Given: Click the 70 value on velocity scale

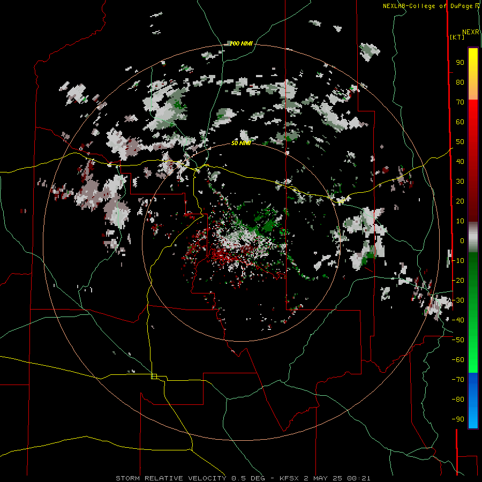Looking at the screenshot, I should coord(460,102).
